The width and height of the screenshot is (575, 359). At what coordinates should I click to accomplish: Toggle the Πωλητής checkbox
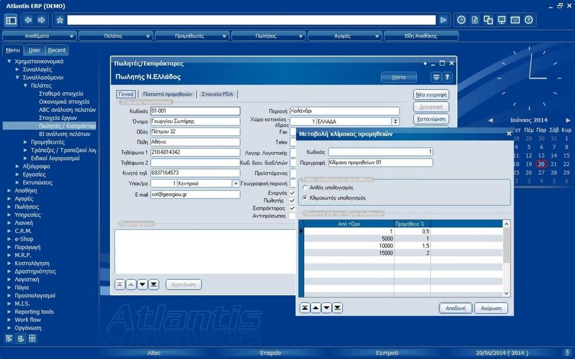click(292, 201)
